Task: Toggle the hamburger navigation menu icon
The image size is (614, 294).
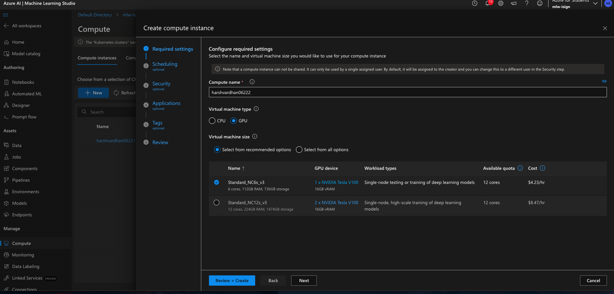Action: pos(5,15)
